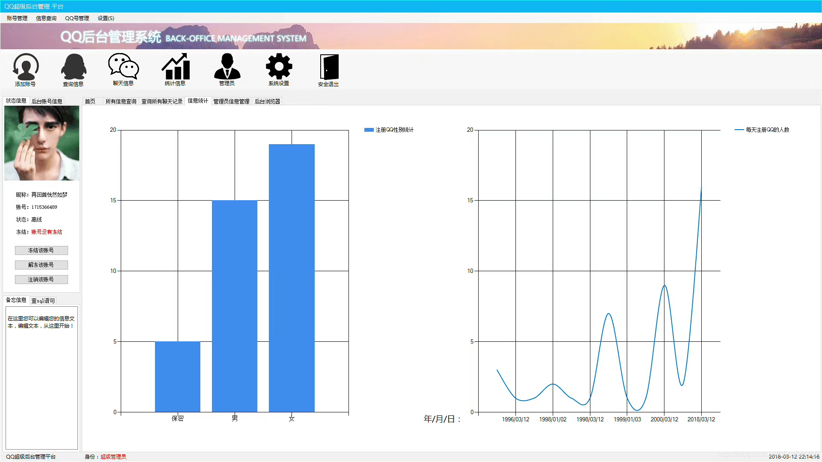The width and height of the screenshot is (822, 462).
Task: Click the 每天注册QQ的人数 legend line
Action: (739, 130)
